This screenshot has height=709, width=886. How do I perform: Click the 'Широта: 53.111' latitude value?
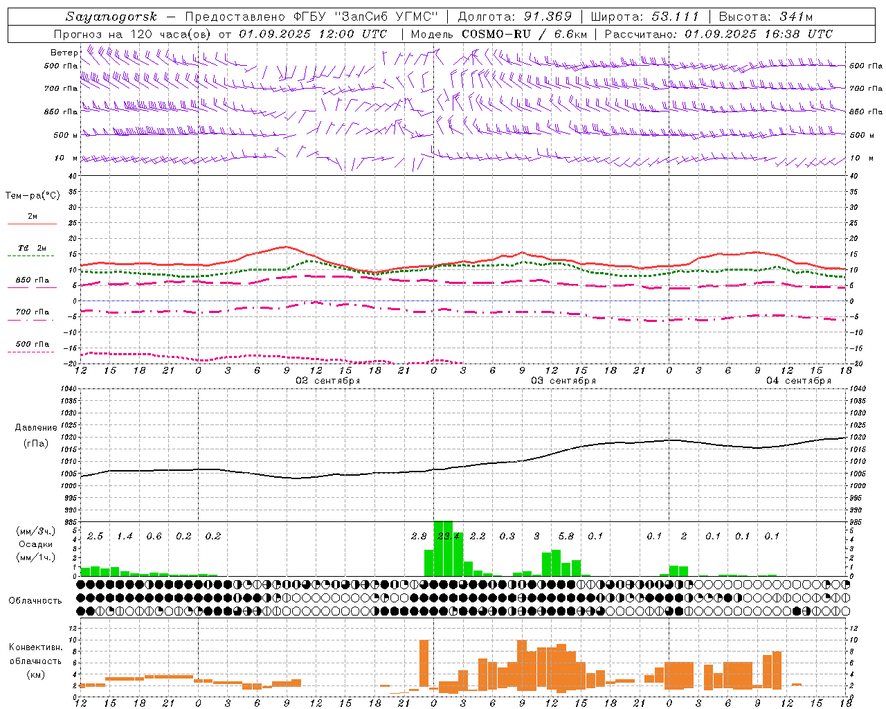point(645,17)
